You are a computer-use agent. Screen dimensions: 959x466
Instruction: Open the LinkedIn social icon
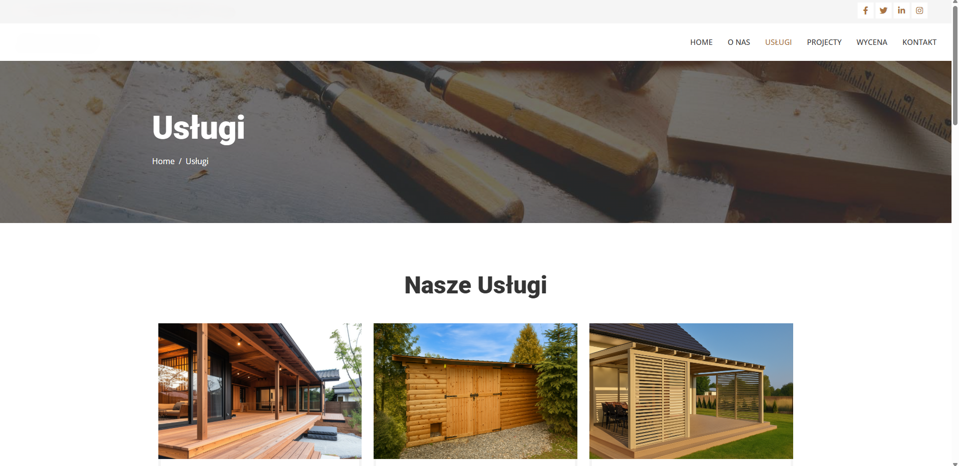(901, 10)
